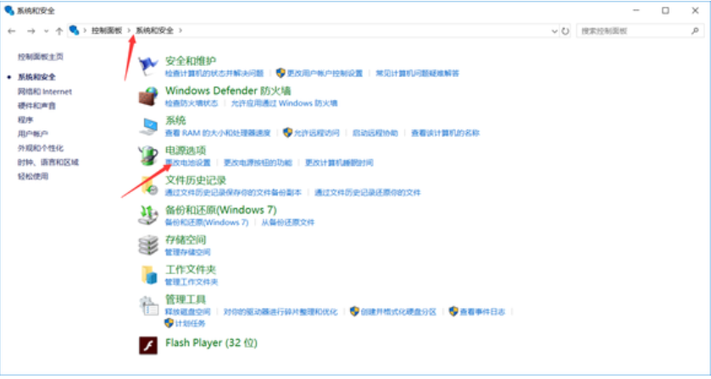Go up one level with up arrow
711x379 pixels.
pos(58,30)
